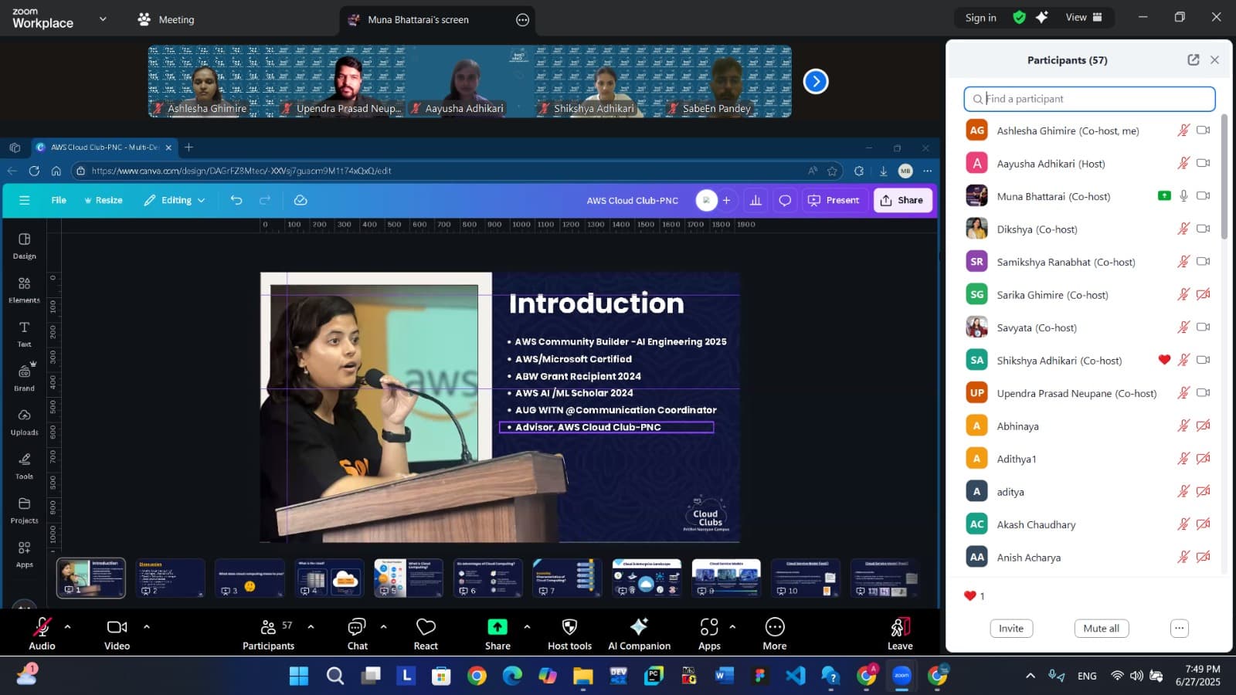Open the Zoom Chat panel

(357, 633)
